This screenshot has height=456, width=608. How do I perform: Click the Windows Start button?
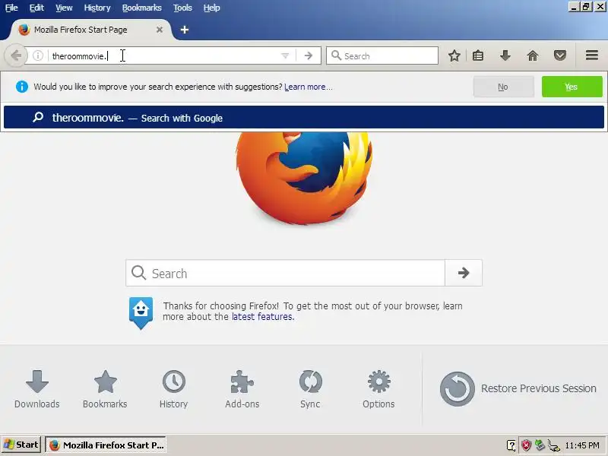[x=21, y=445]
